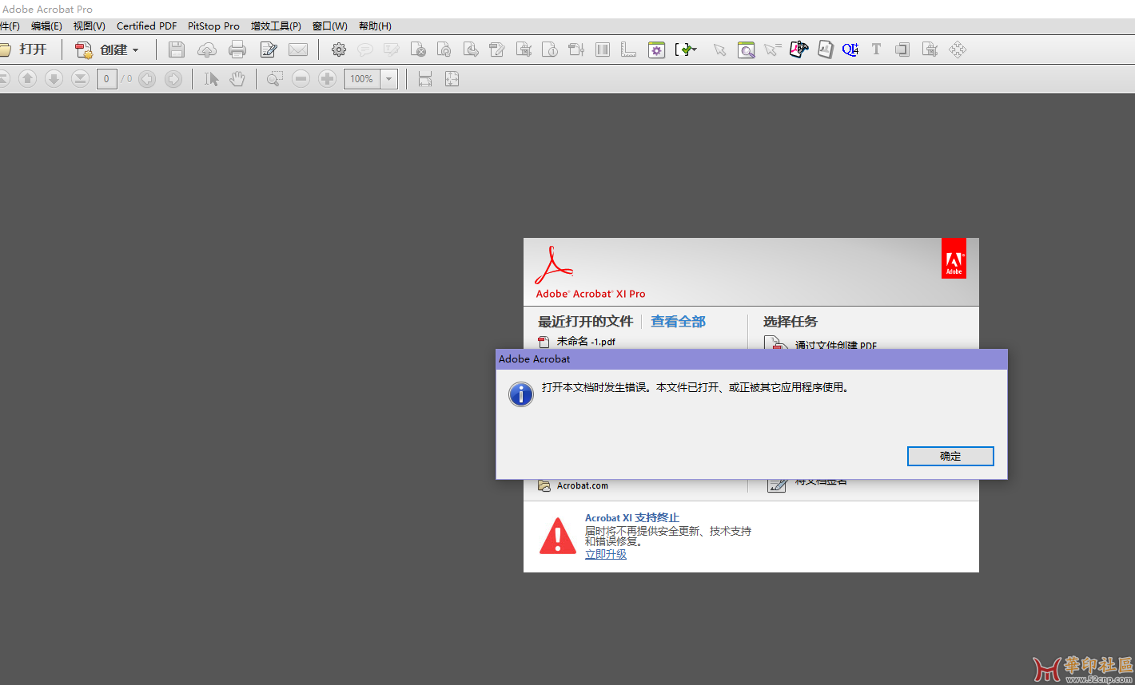The image size is (1135, 685).
Task: Open the 帮助(H) menu
Action: click(375, 26)
